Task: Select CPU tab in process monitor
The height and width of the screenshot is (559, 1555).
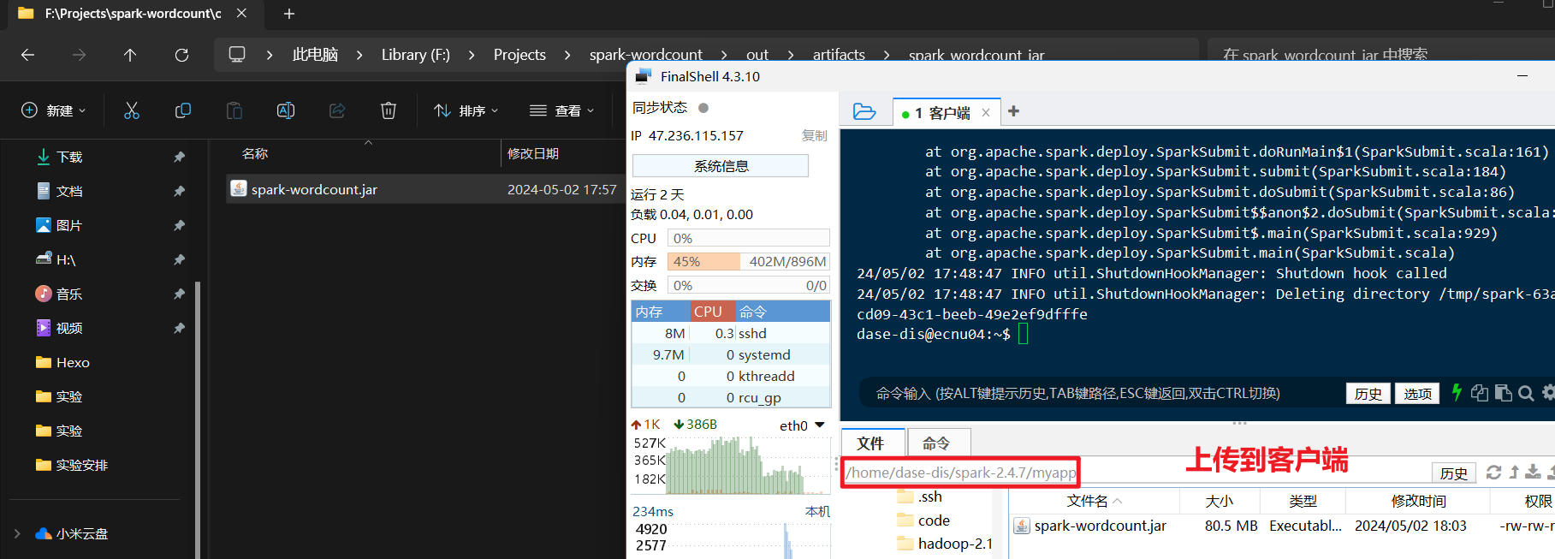Action: [712, 312]
